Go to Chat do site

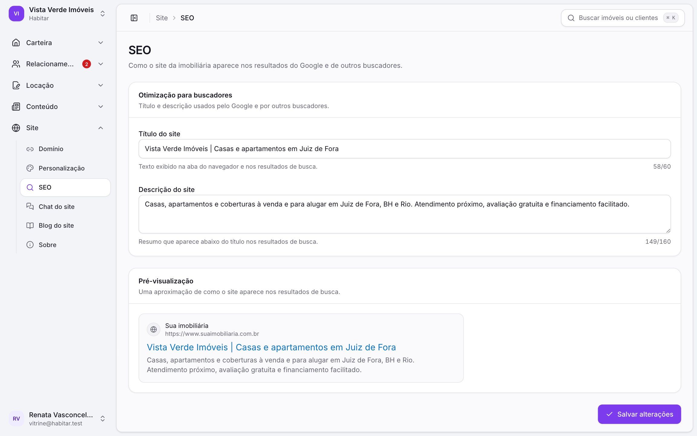[65, 206]
